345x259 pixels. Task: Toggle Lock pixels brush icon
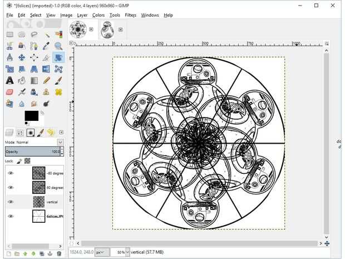[x=19, y=161]
